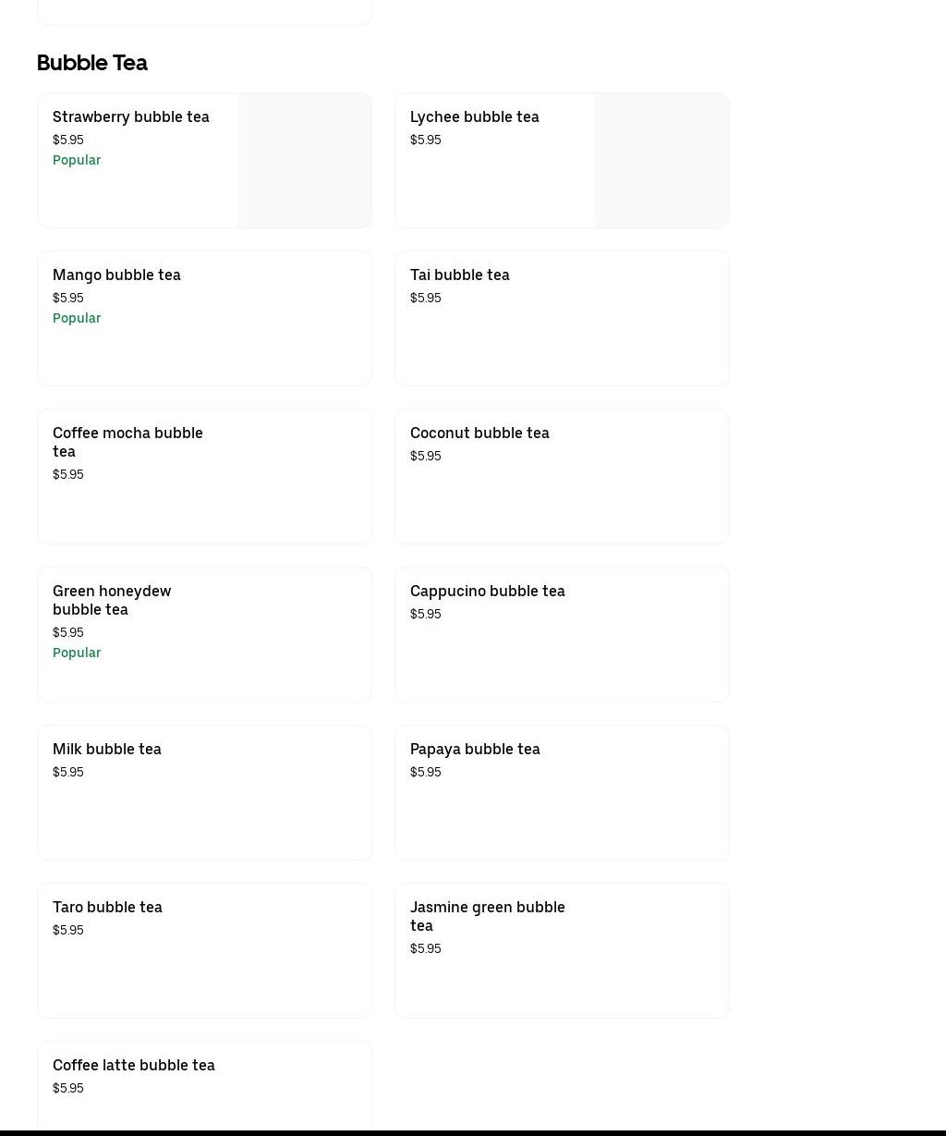Viewport: 946px width, 1136px height.
Task: Select Lychee bubble tea
Action: tap(474, 117)
